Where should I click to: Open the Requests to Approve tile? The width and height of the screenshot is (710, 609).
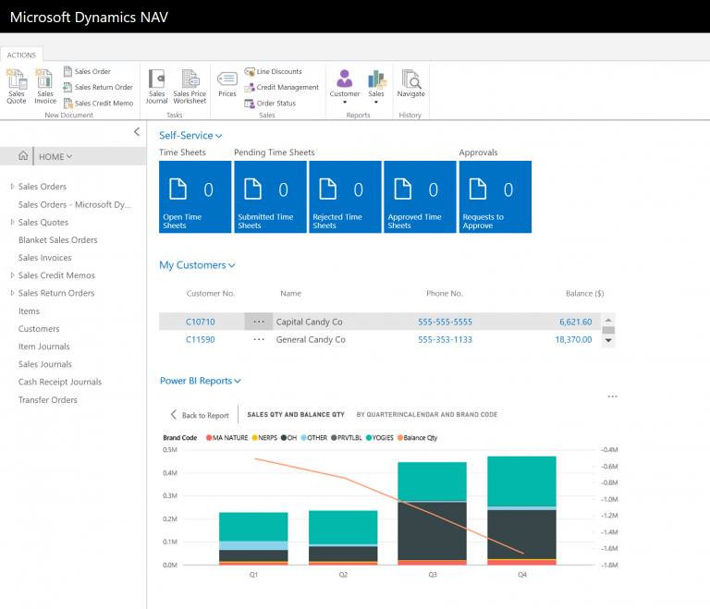tap(495, 197)
